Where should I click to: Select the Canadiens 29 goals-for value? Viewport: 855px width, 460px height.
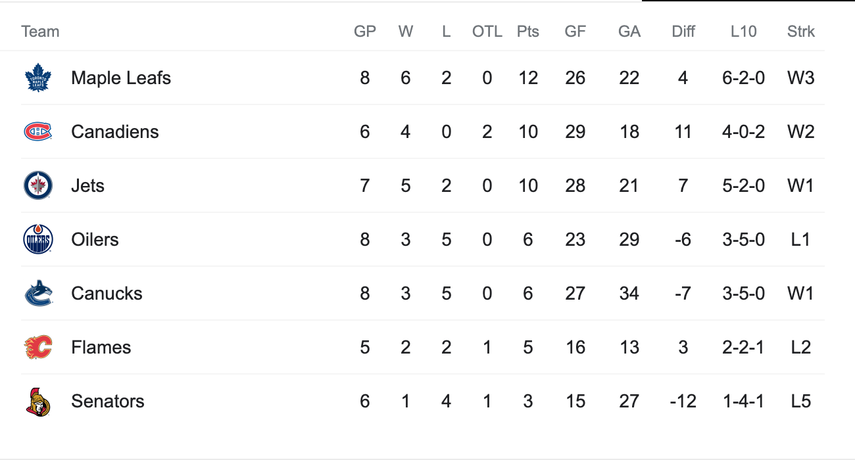tap(575, 131)
